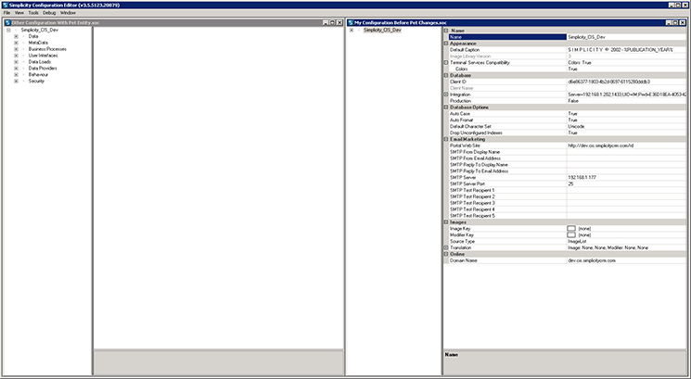Viewport: 691px width, 379px height.
Task: Select the SMTP From Display Name property row
Action: coord(567,152)
